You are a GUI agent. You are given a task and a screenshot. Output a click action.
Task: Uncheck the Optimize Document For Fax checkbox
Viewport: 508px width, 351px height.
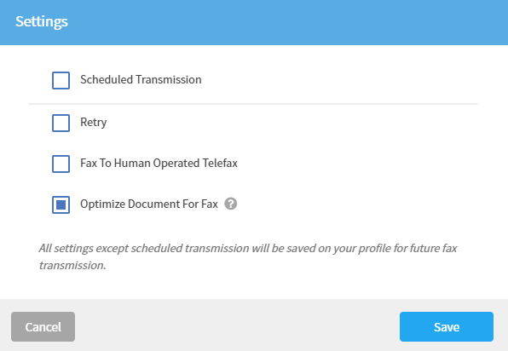point(61,204)
